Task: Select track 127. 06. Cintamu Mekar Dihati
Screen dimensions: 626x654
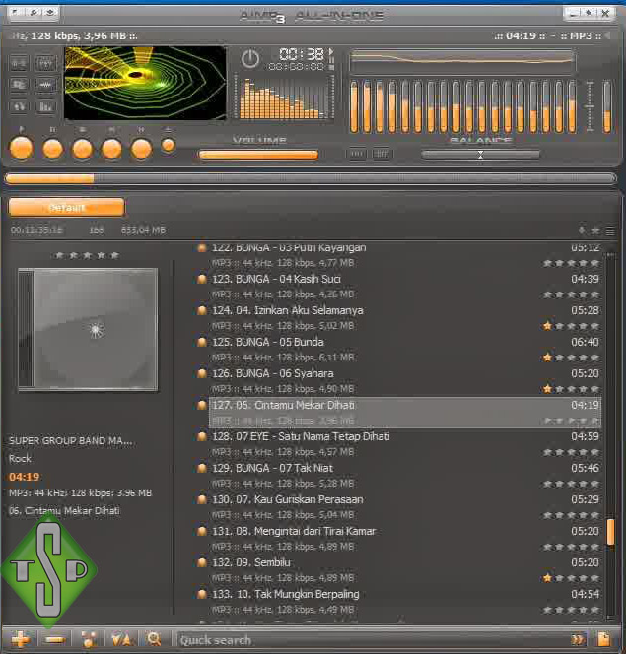Action: coord(405,413)
